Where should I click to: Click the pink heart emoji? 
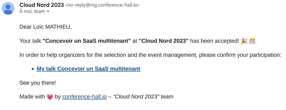tap(50, 97)
